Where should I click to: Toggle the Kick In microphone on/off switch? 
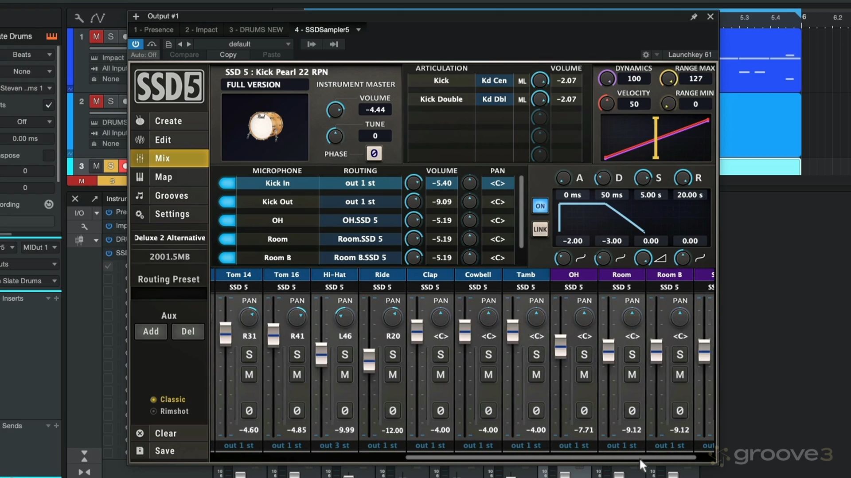(x=227, y=183)
